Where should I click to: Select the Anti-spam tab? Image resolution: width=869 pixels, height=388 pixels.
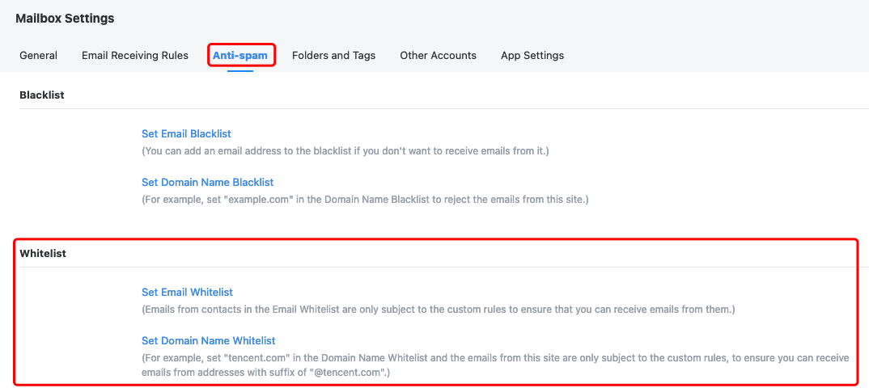pos(240,56)
